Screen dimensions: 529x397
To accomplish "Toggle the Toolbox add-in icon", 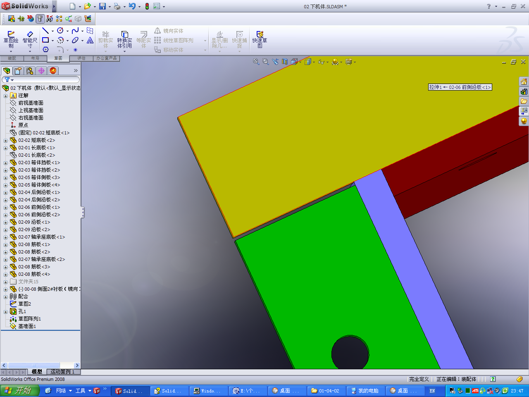I will (x=40, y=19).
